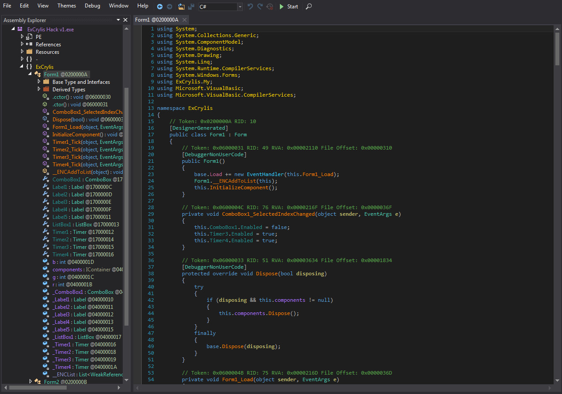Click the References node icon
The image size is (562, 394).
[29, 44]
